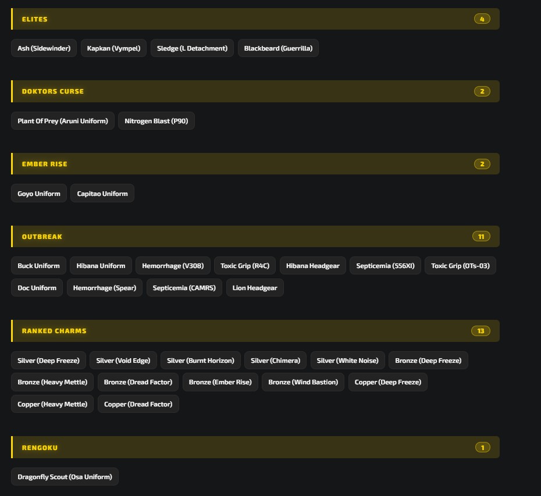
Task: Open Dragonfly Scout (Osa Uniform) item
Action: tap(65, 477)
